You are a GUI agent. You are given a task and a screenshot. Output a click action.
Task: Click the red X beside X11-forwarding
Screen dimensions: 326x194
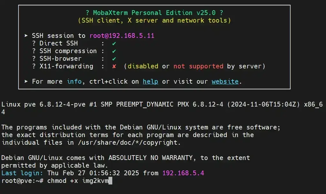click(x=114, y=66)
